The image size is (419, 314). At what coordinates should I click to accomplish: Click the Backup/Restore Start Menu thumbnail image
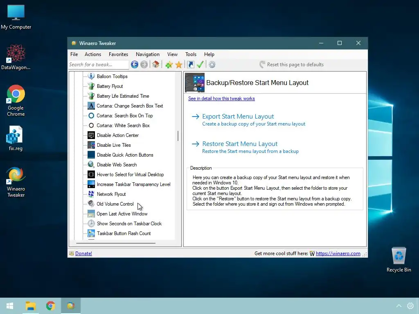[195, 83]
